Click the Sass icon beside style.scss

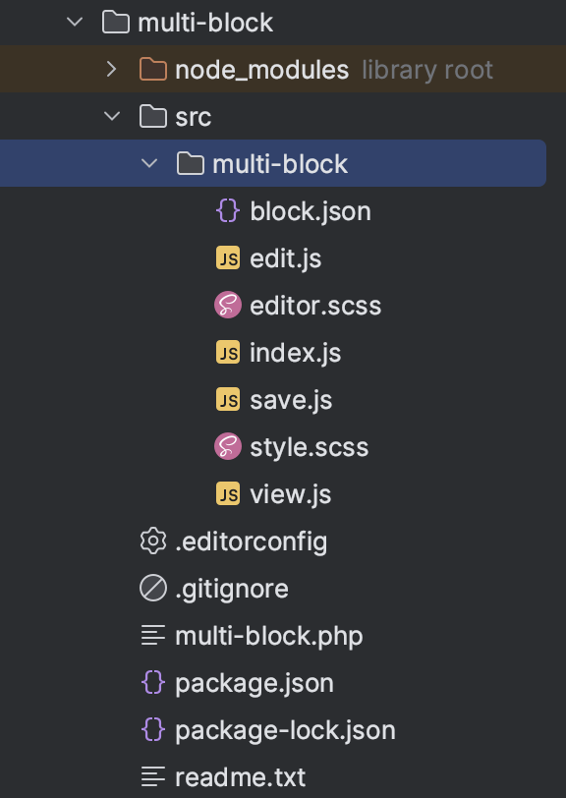pyautogui.click(x=228, y=447)
